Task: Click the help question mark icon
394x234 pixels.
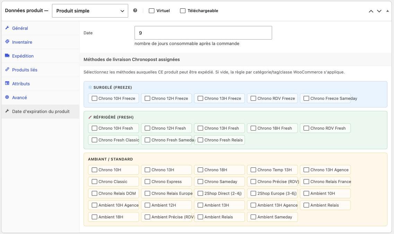Action: click(x=135, y=10)
